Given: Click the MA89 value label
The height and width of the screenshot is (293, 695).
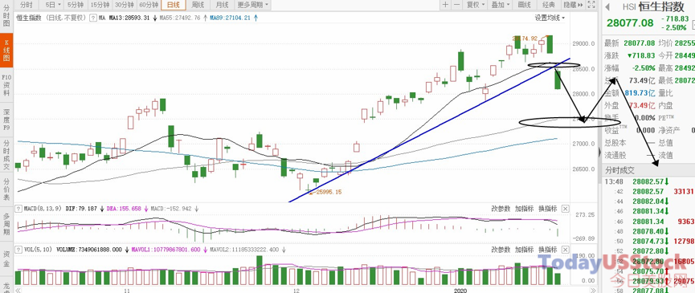Looking at the screenshot, I should (x=230, y=18).
